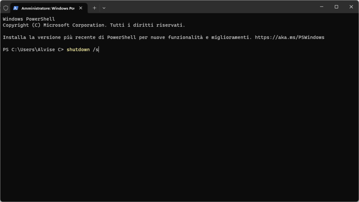Click the "Tutti i diritti riservati" text

[x=147, y=25]
